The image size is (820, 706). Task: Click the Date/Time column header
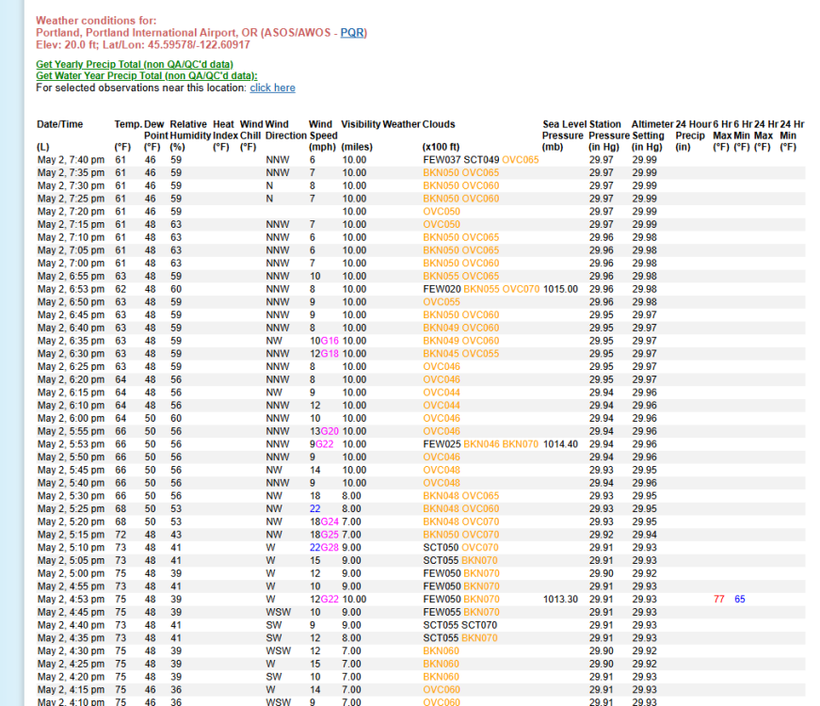pyautogui.click(x=59, y=123)
